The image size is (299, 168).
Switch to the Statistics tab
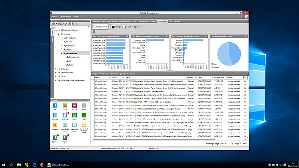click(177, 21)
